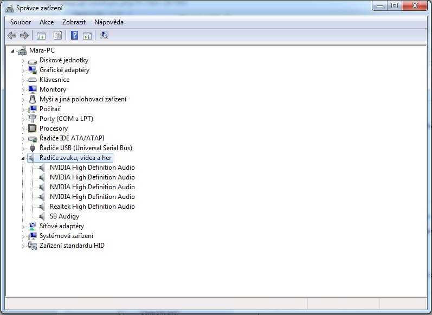Toggle the console tree pane icon

[41, 36]
